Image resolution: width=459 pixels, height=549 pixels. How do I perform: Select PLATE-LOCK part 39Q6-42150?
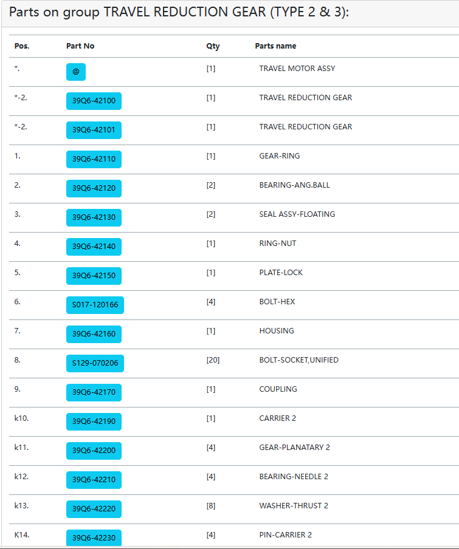pos(94,276)
